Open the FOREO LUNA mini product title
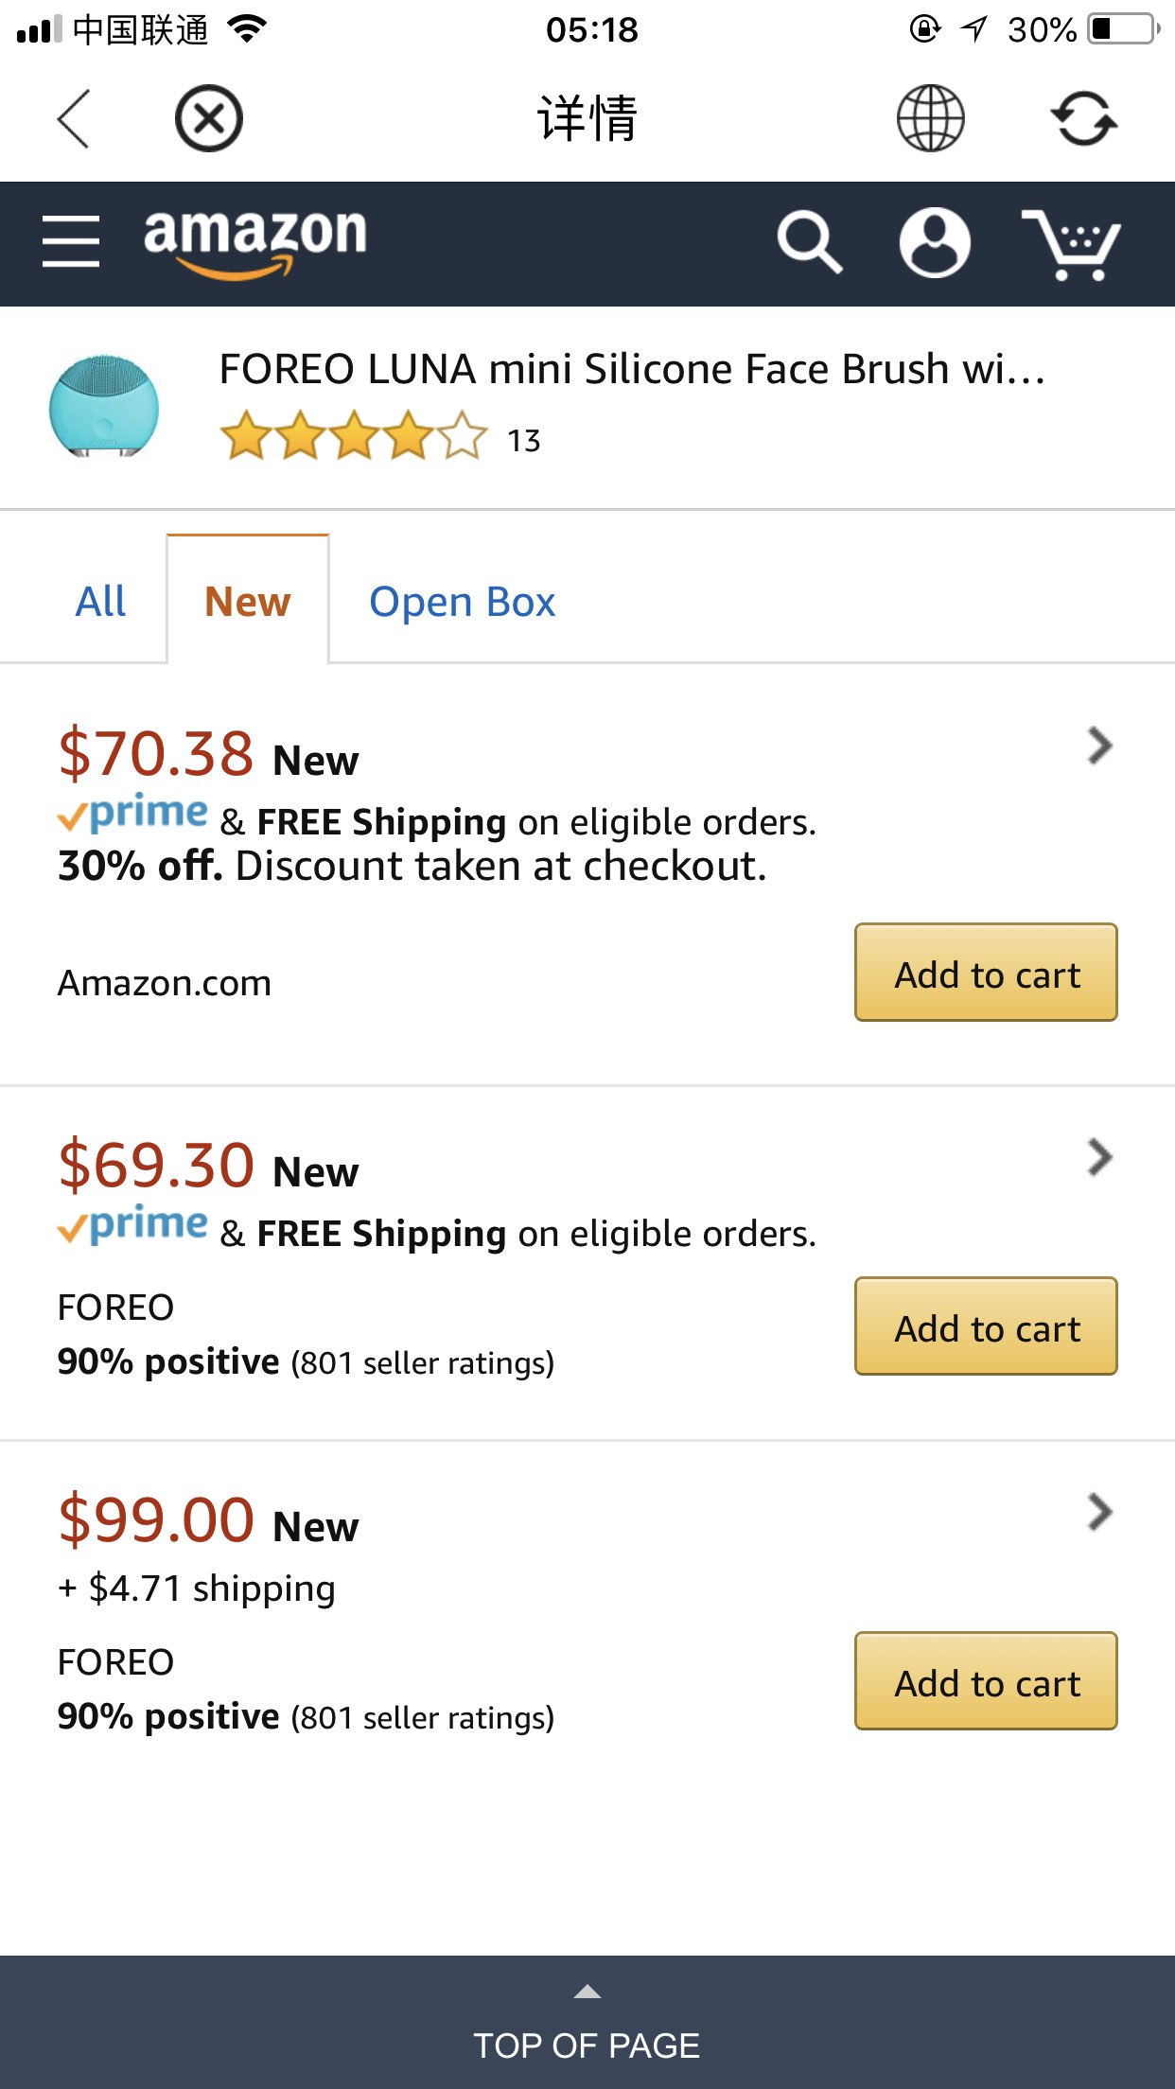 (x=632, y=369)
